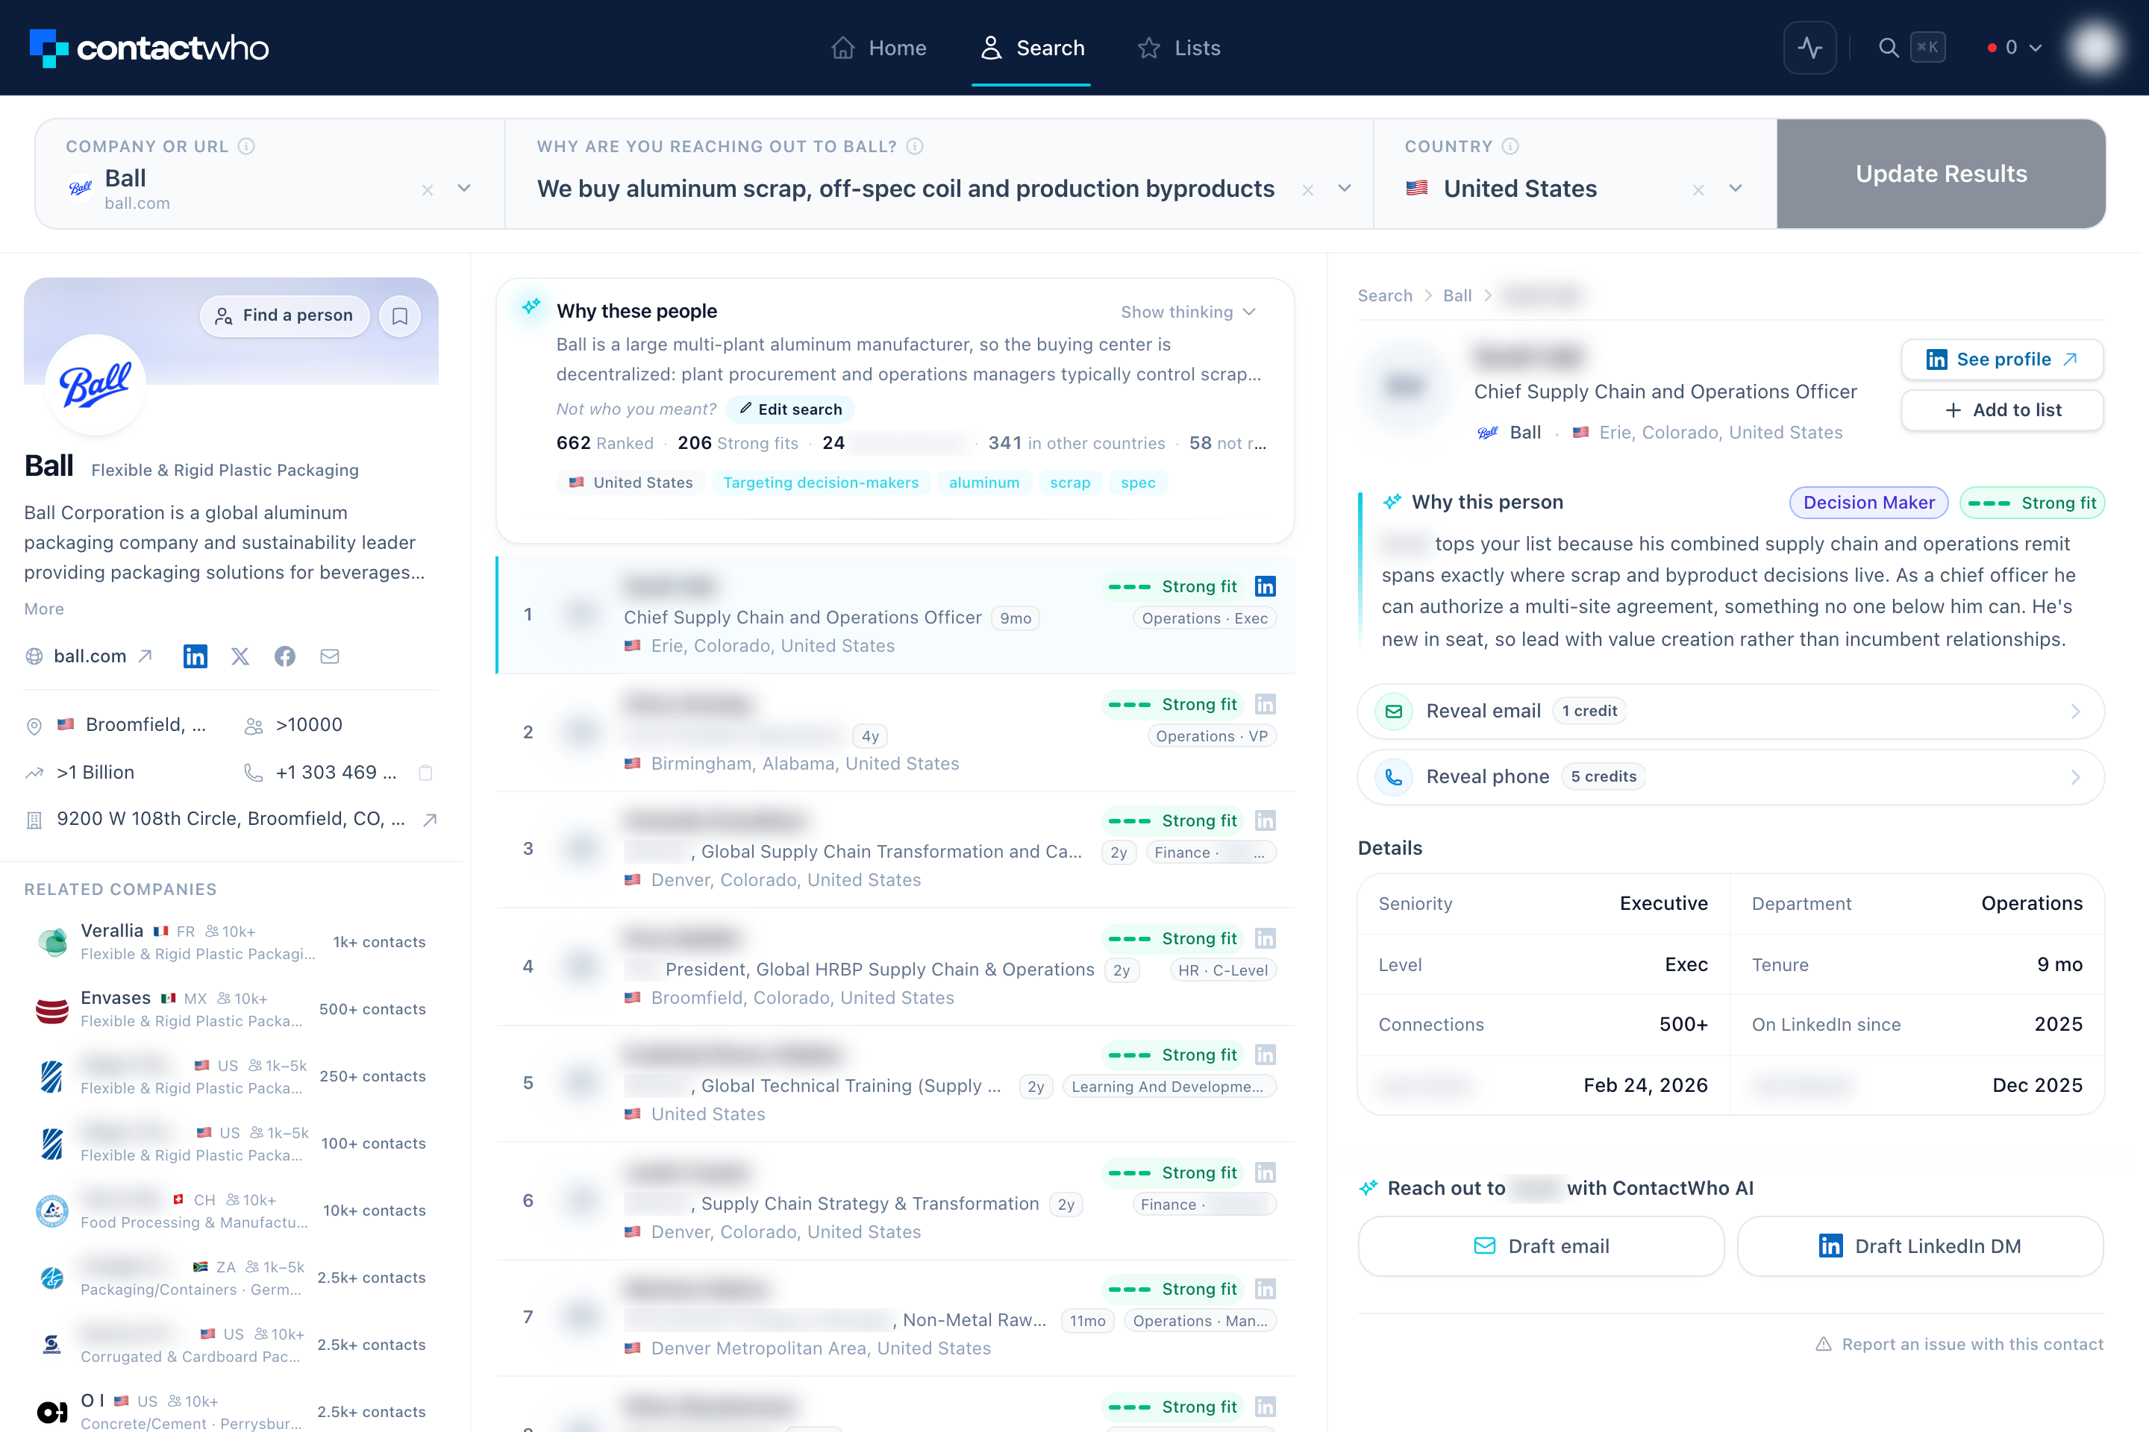Screen dimensions: 2149x1432
Task: Click Find a person button
Action: (x=284, y=316)
